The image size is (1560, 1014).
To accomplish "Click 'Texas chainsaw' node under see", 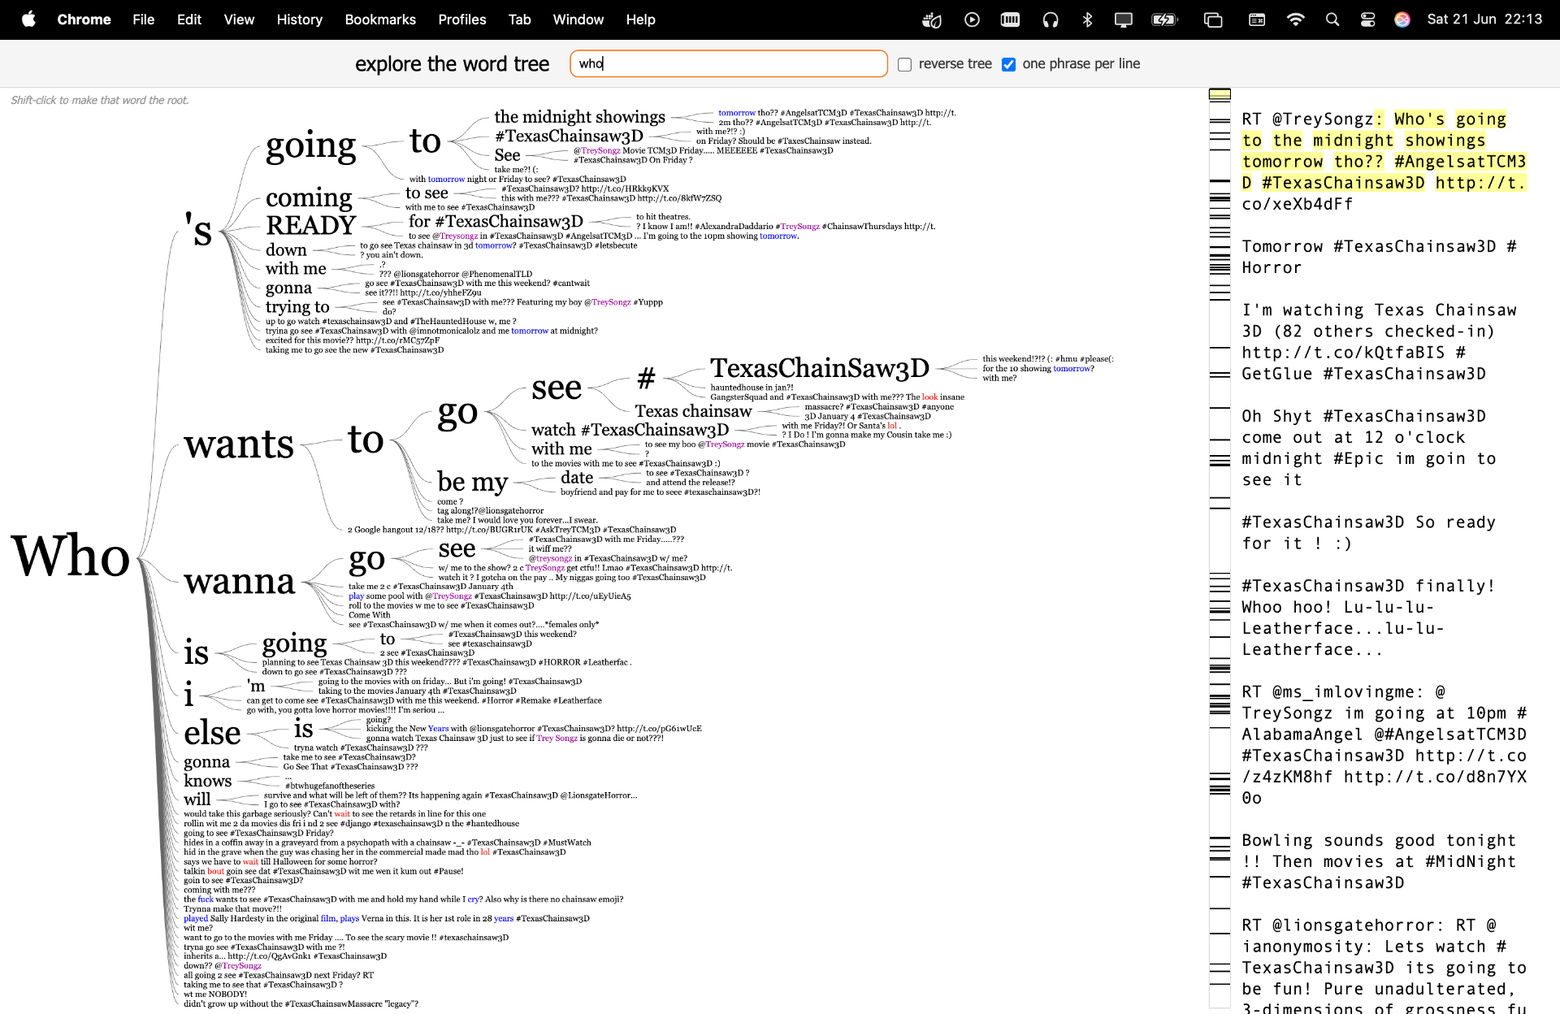I will pos(693,411).
